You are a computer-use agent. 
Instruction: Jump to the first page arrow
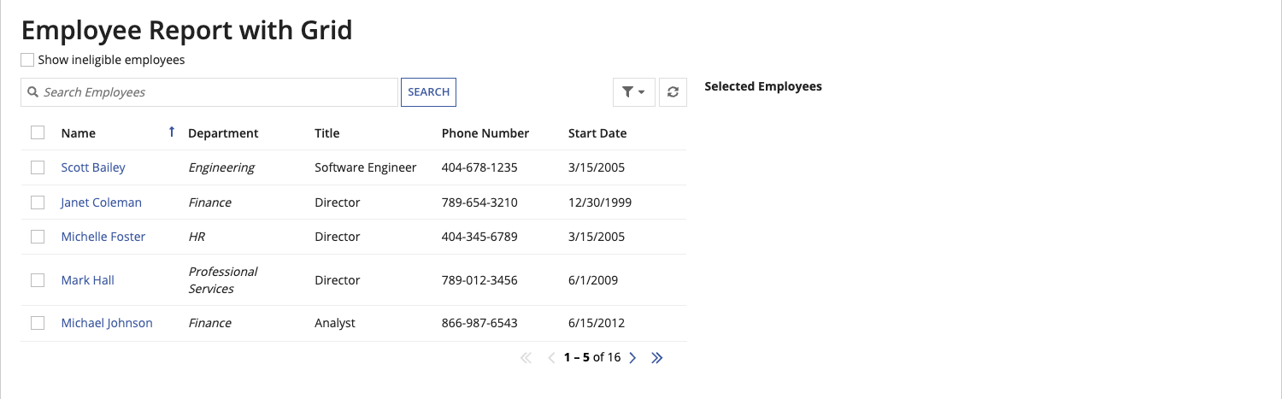[526, 358]
